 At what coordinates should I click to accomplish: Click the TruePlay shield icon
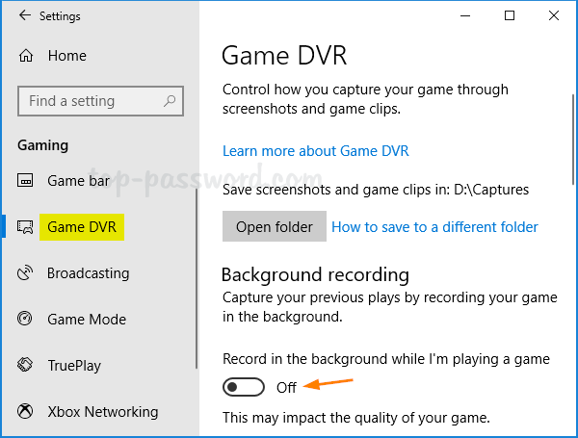point(26,366)
